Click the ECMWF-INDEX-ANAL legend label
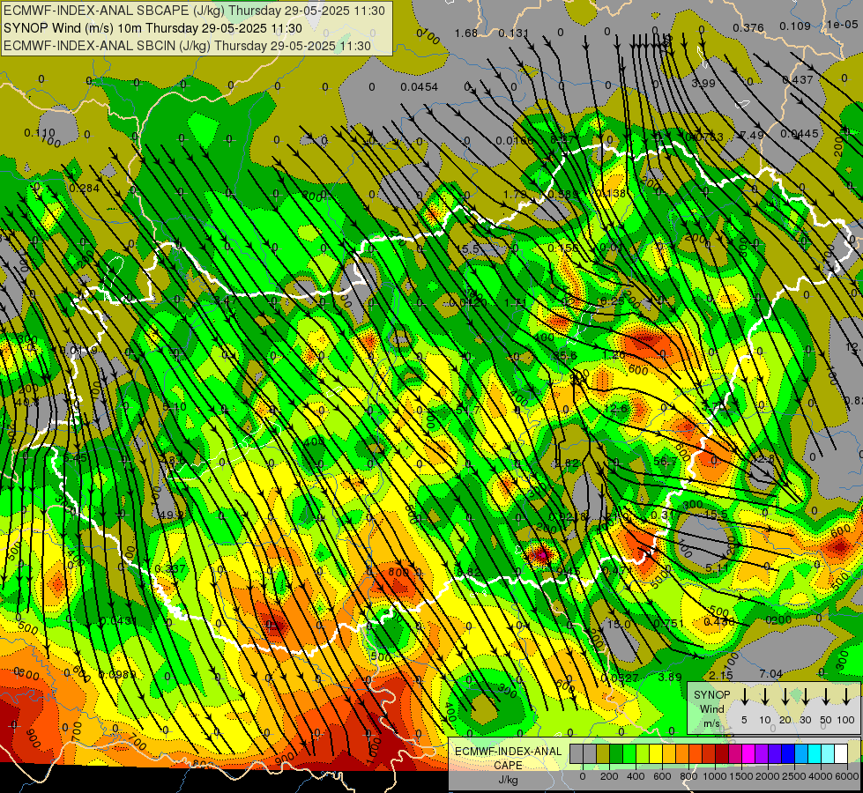The width and height of the screenshot is (863, 793). pyautogui.click(x=509, y=752)
